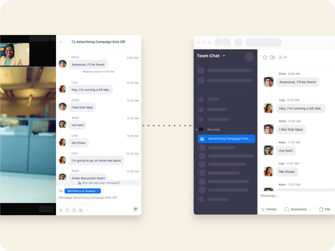Collapse the Recents section
Image resolution: width=335 pixels, height=251 pixels.
tap(197, 130)
